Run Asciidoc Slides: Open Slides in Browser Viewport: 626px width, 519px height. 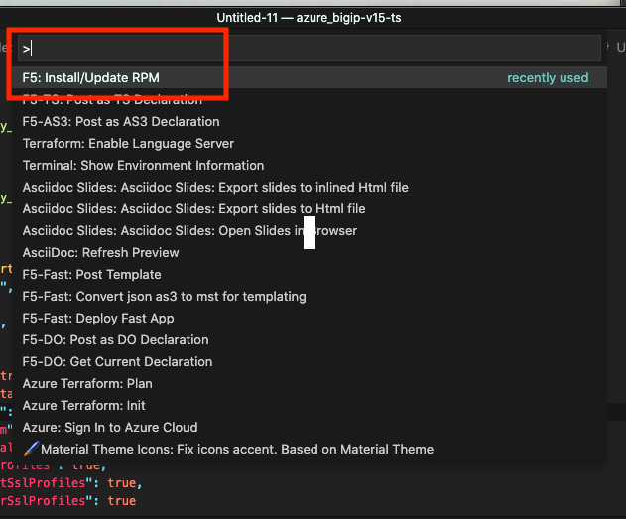(189, 230)
